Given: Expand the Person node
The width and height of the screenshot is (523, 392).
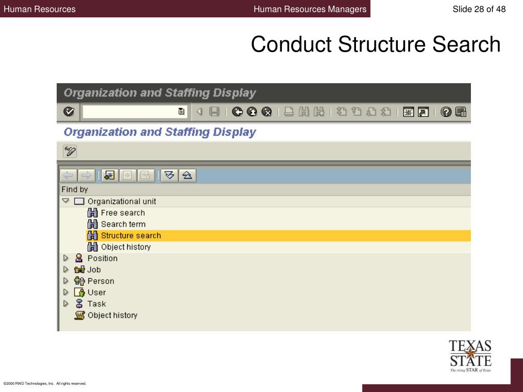Looking at the screenshot, I should [66, 281].
